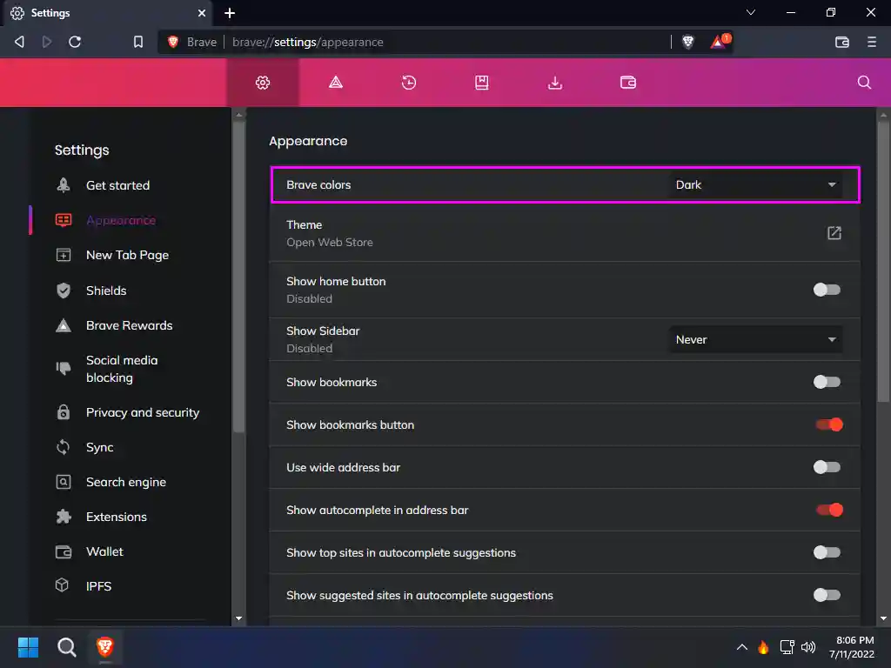This screenshot has width=891, height=668.
Task: Open the tab search chevron in title bar
Action: tap(752, 13)
